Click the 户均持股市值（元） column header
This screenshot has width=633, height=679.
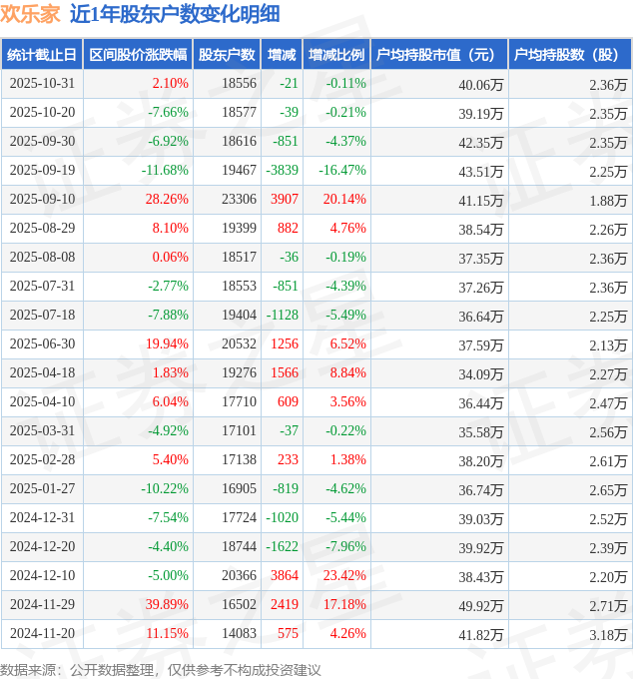click(x=439, y=55)
